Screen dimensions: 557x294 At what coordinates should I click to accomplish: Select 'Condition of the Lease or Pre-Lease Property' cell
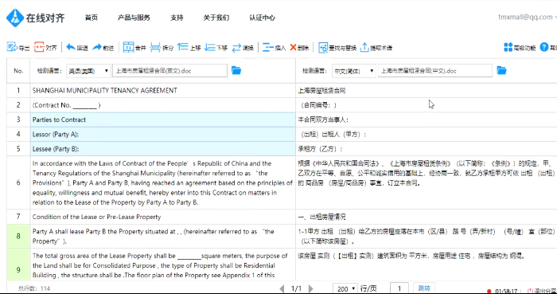(162, 217)
